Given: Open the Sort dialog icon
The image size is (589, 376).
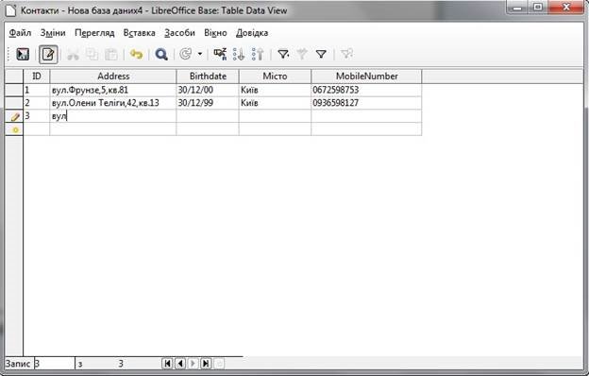Looking at the screenshot, I should click(x=220, y=54).
